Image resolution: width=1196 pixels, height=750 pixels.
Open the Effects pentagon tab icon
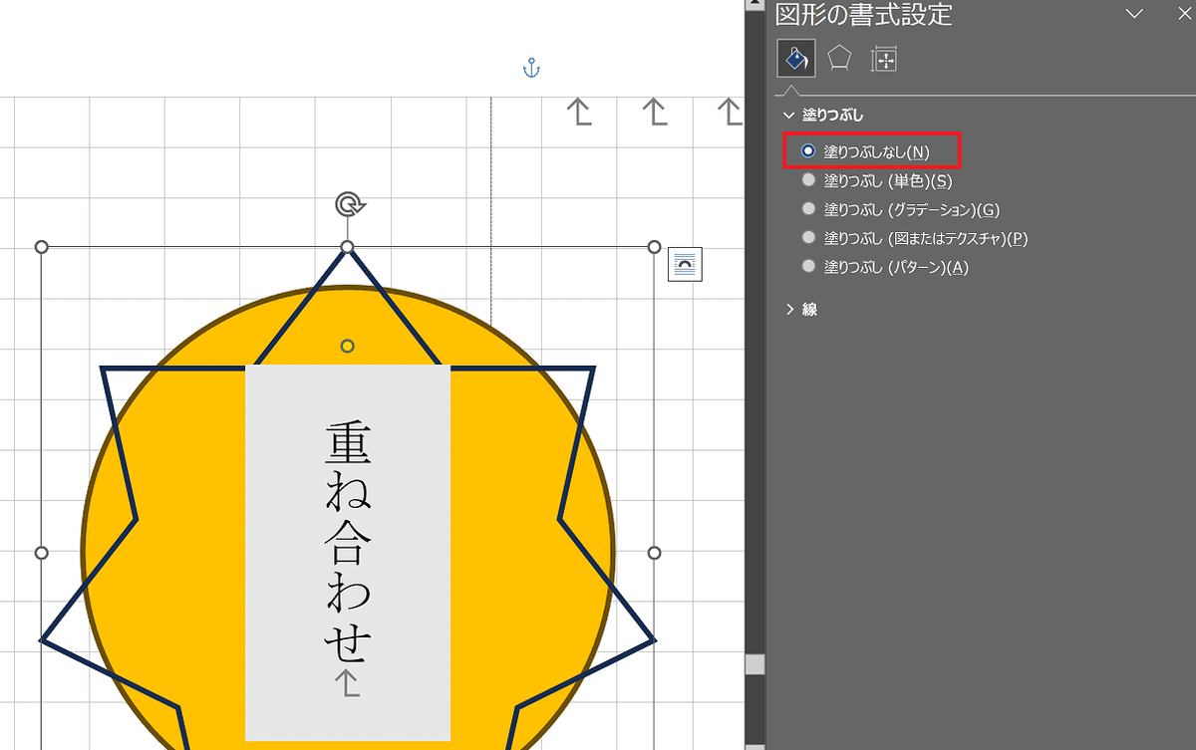tap(839, 59)
